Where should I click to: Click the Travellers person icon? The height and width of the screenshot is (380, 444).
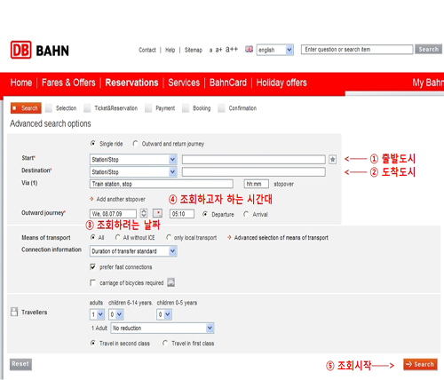14,312
